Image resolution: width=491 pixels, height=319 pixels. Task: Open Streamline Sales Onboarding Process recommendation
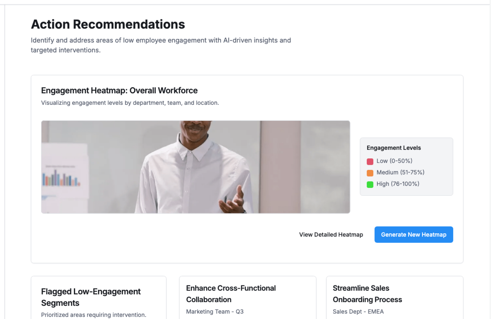coord(367,294)
